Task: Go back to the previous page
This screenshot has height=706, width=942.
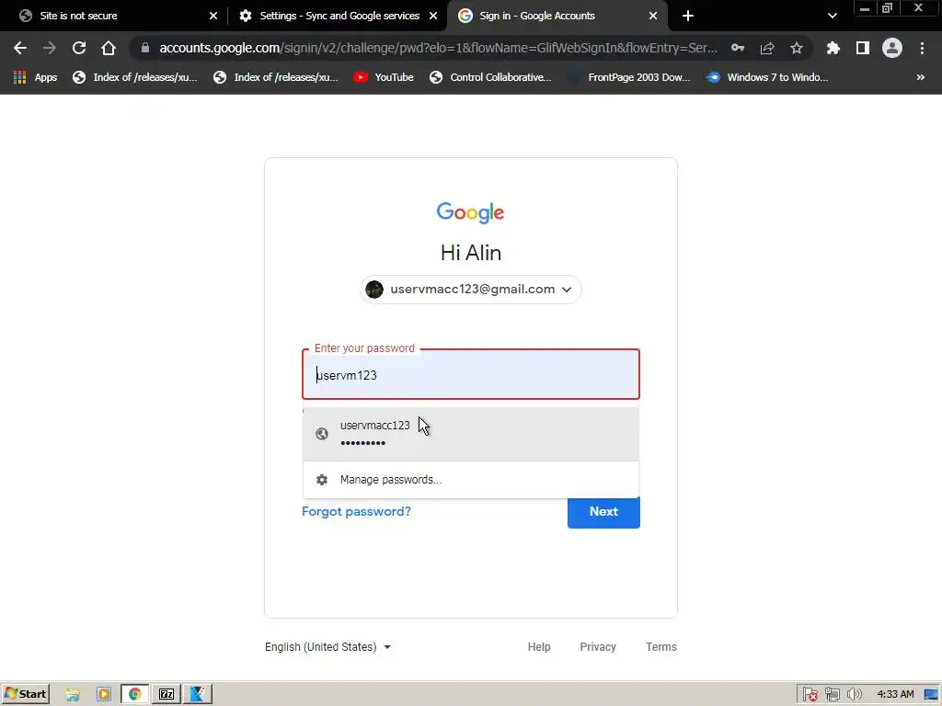Action: (x=20, y=48)
